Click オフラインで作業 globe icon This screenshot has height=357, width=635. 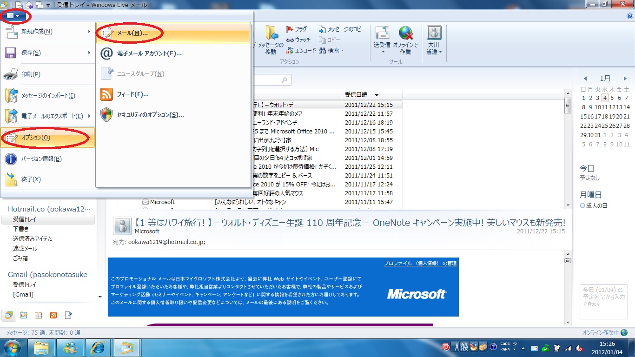point(406,33)
